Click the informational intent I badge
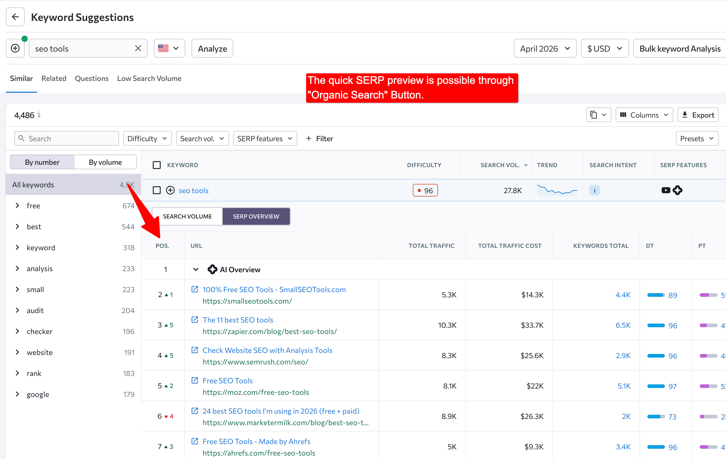Screen dimensions: 726x459 tap(594, 190)
